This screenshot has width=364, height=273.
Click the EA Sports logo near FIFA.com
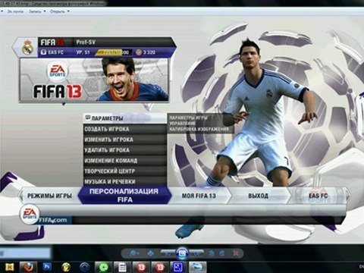[30, 215]
